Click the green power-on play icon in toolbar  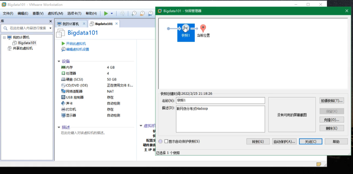pyautogui.click(x=106, y=13)
